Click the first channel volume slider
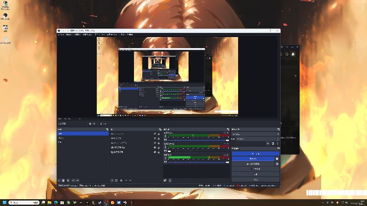This screenshot has height=206, width=367. 198,140
